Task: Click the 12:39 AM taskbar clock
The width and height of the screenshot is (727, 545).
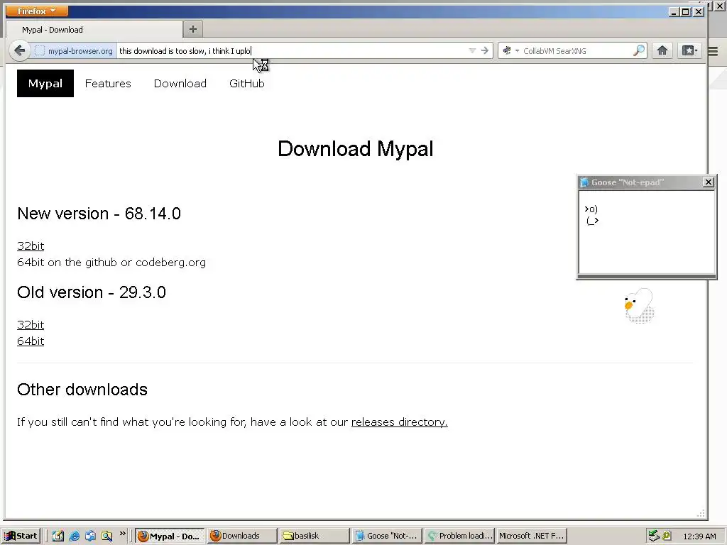Action: (699, 536)
